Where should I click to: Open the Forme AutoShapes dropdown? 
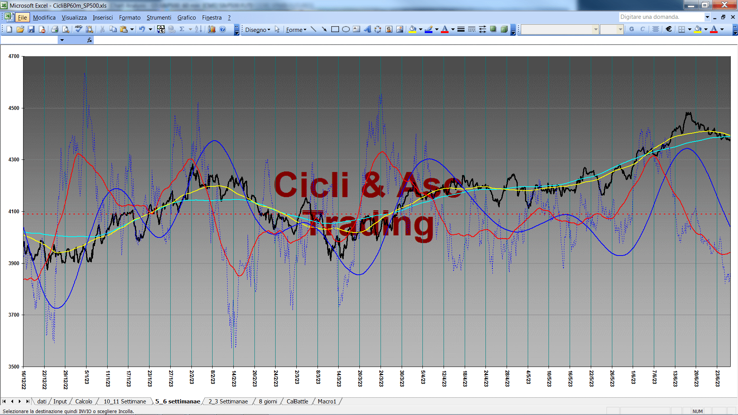coord(296,30)
